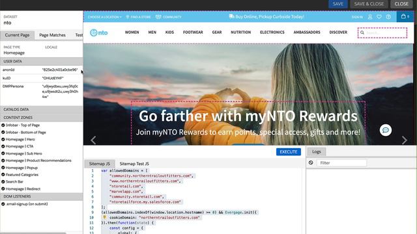Switch to the Current Page tab
Viewport: 417px width, 234px height.
click(18, 35)
